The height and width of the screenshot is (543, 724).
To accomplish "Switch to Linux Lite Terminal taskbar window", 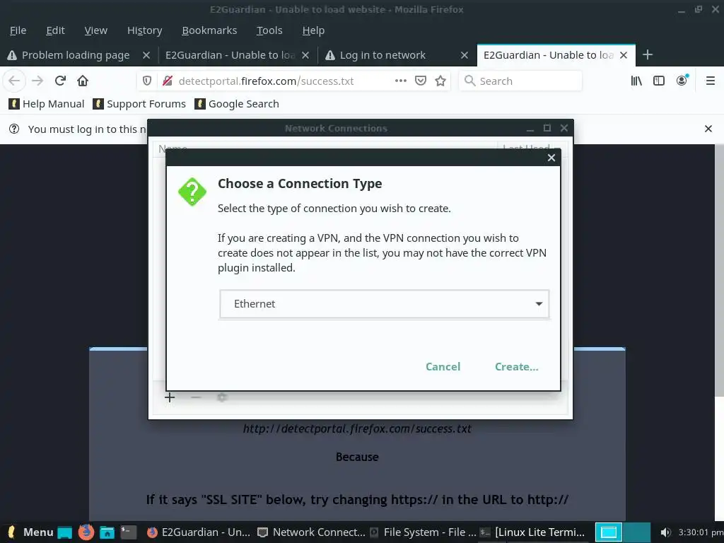I will [533, 532].
